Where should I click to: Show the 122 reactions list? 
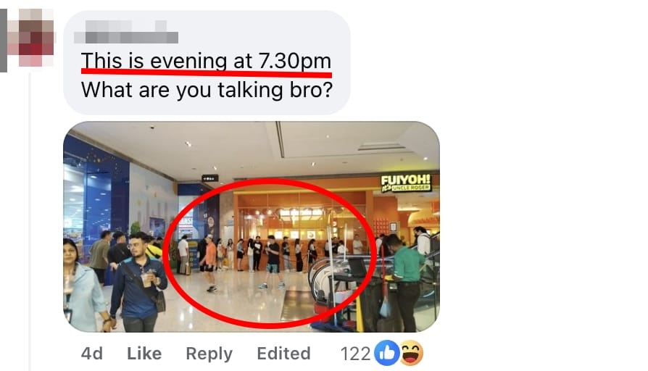tap(355, 354)
